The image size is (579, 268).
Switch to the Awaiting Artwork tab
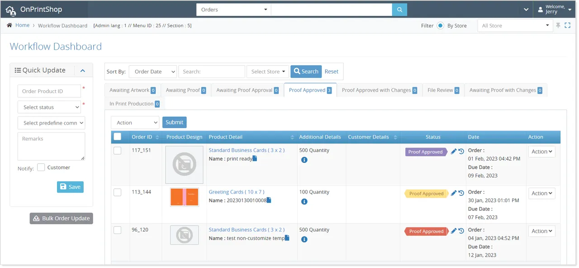point(129,90)
